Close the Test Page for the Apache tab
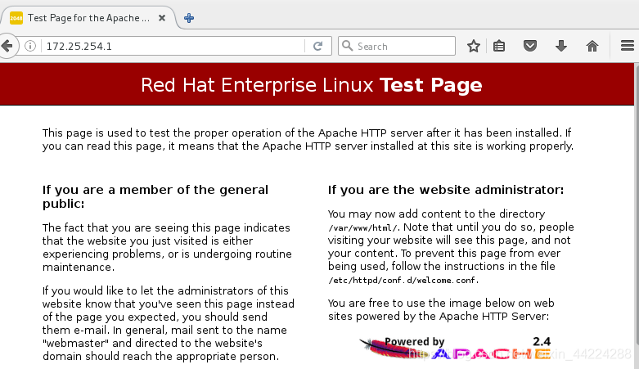Screen dimensions: 639x369 tap(162, 18)
